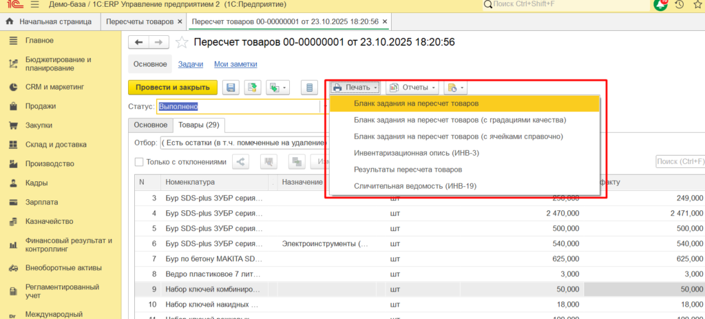The image size is (705, 319).
Task: Open the history clock icon
Action: [680, 5]
